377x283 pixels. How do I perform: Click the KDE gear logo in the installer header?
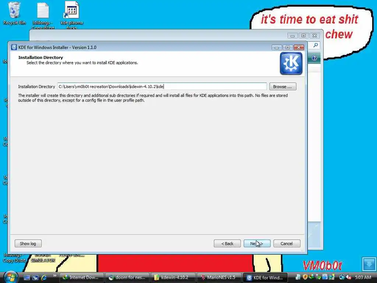pyautogui.click(x=291, y=63)
